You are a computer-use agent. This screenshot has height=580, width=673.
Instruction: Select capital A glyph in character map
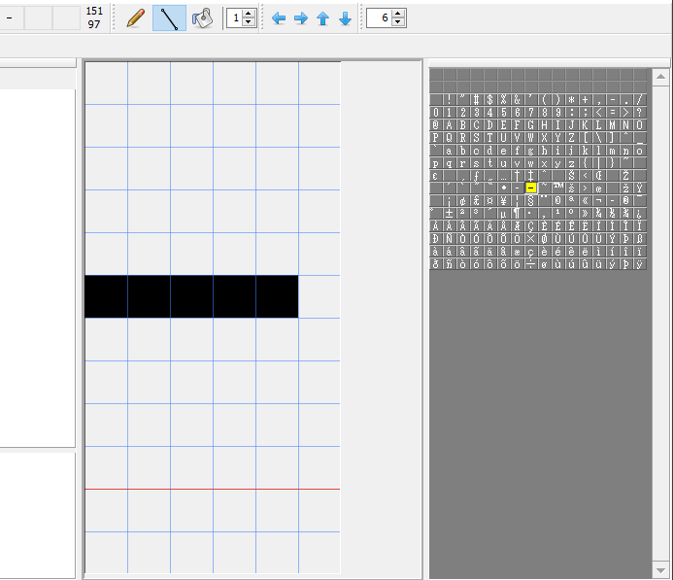point(449,125)
